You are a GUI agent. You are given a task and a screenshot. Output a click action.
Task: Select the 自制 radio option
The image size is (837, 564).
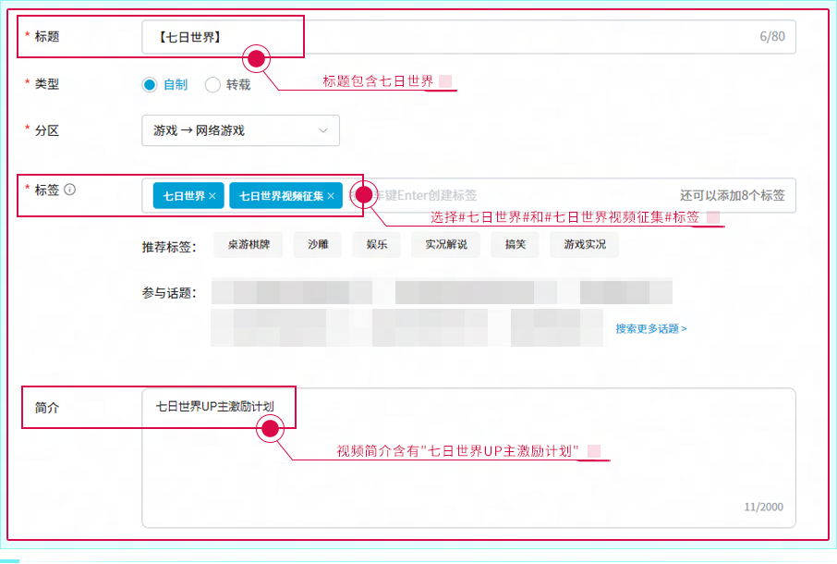[150, 85]
